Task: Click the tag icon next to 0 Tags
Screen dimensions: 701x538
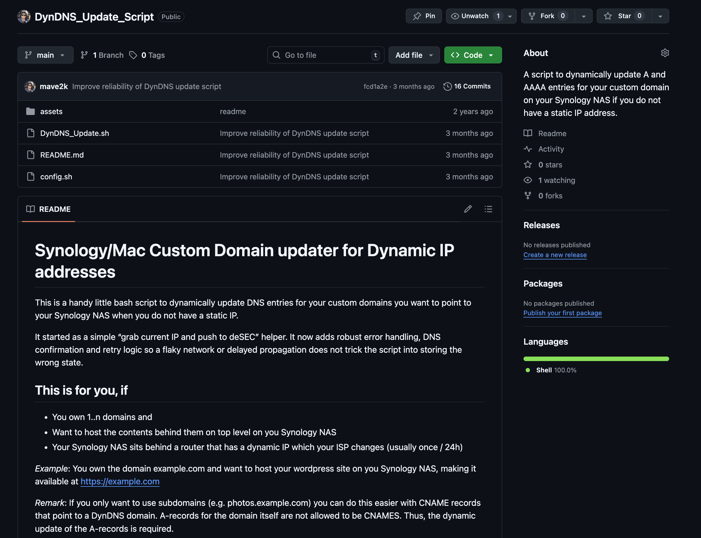Action: [133, 55]
